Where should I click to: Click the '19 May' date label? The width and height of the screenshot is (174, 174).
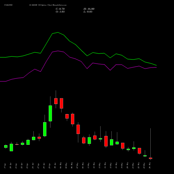tap(122, 165)
